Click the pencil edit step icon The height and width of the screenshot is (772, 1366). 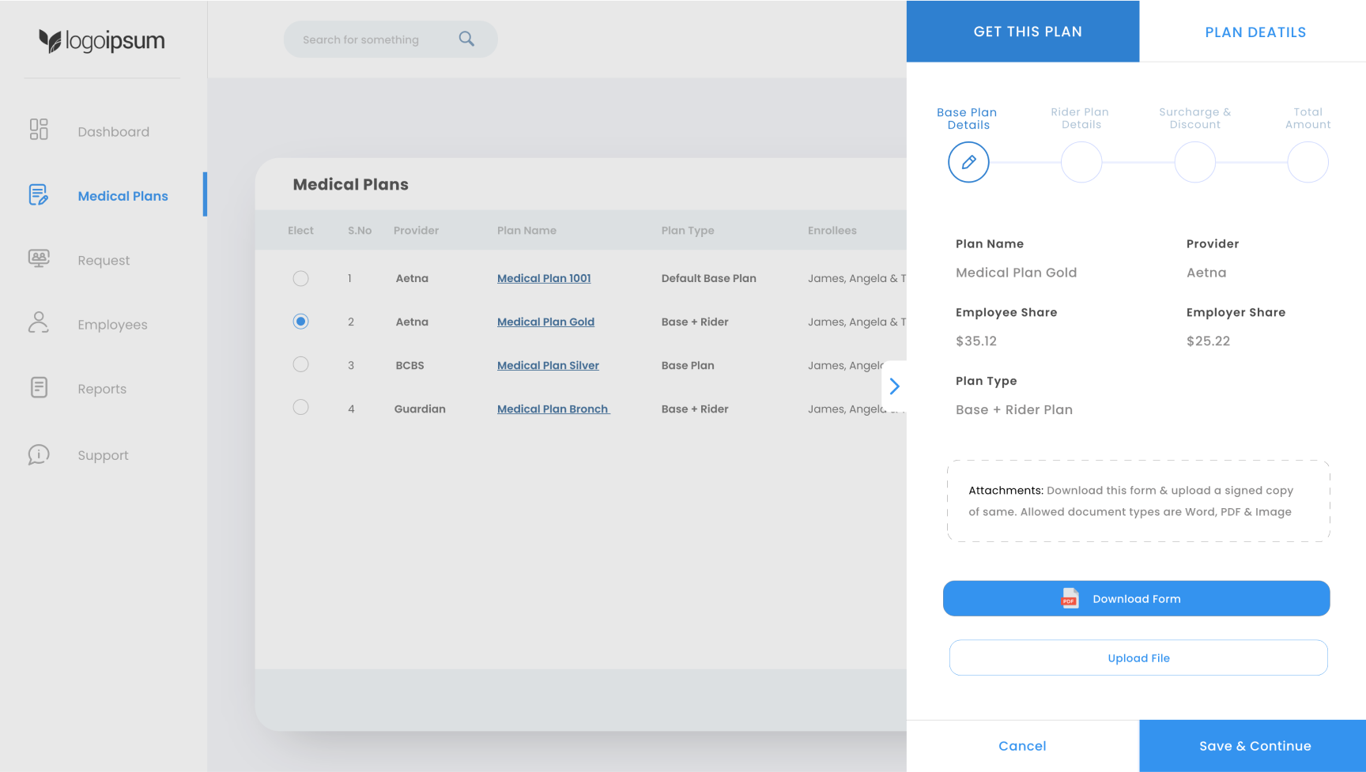pyautogui.click(x=968, y=163)
